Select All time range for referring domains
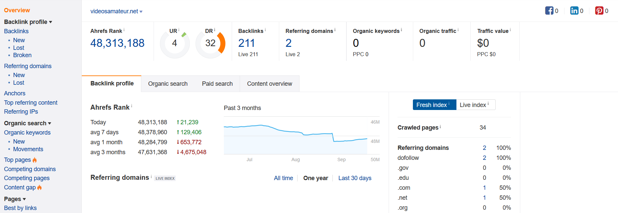The width and height of the screenshot is (618, 213). [x=284, y=178]
